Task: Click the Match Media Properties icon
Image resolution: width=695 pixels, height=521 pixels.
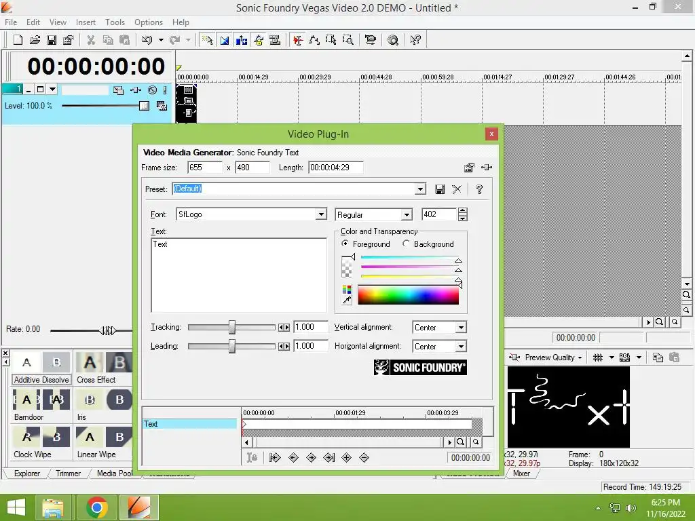Action: click(x=469, y=168)
